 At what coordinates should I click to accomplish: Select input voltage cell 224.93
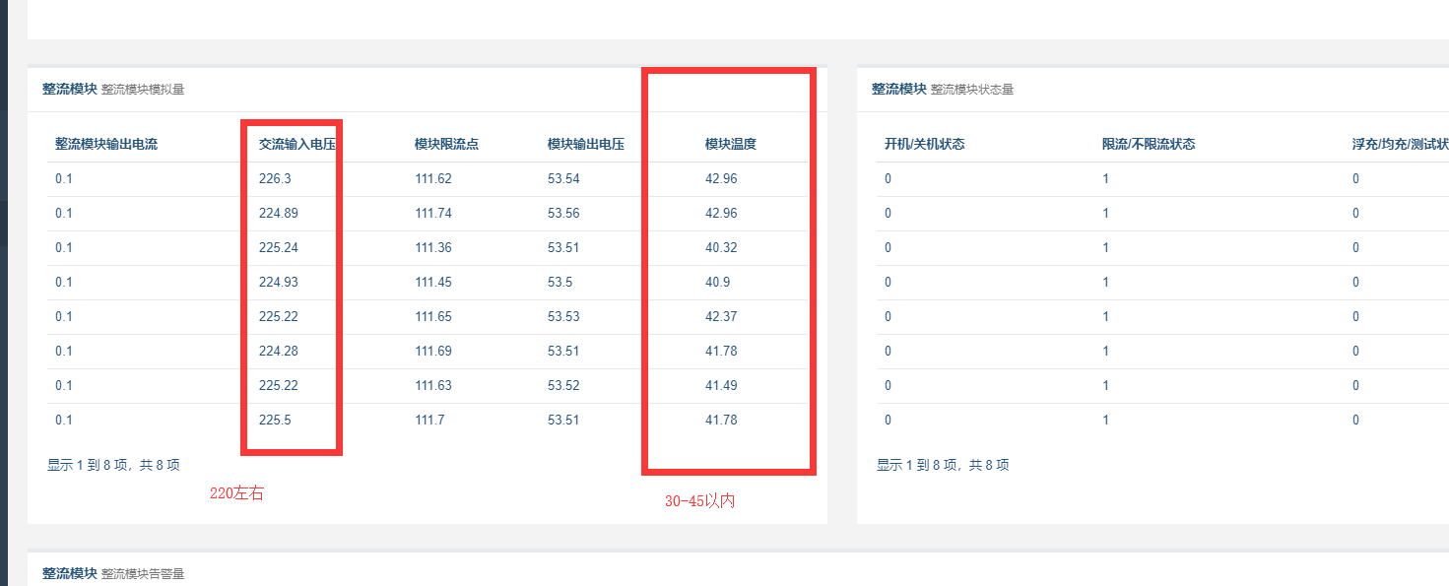pyautogui.click(x=279, y=282)
